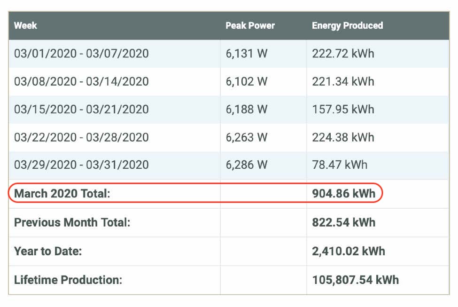The width and height of the screenshot is (458, 307).
Task: Select week 03/08/2020 - 03/14/2020
Action: 81,81
